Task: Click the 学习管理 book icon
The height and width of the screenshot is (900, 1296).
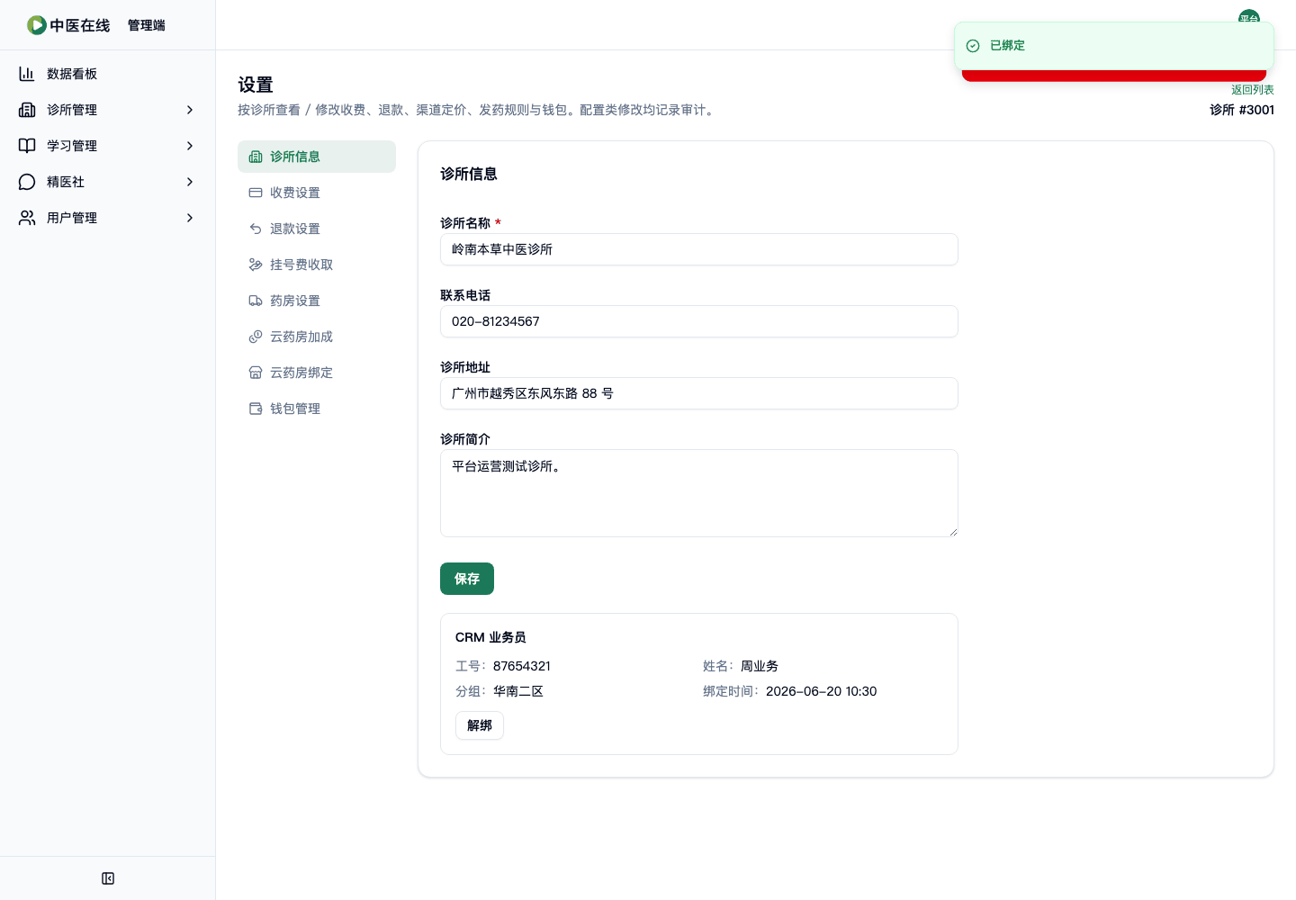Action: [27, 146]
